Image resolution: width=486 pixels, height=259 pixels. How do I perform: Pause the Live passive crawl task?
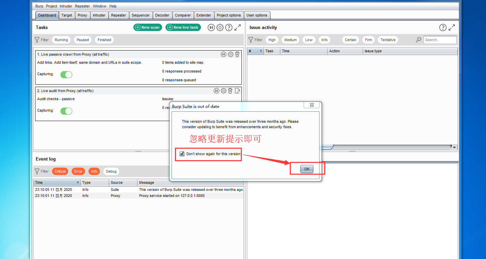pos(224,54)
